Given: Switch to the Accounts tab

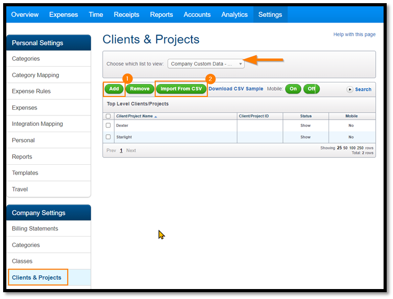Looking at the screenshot, I should click(x=197, y=15).
